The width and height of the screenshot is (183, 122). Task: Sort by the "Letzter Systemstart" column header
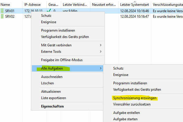click(x=134, y=5)
